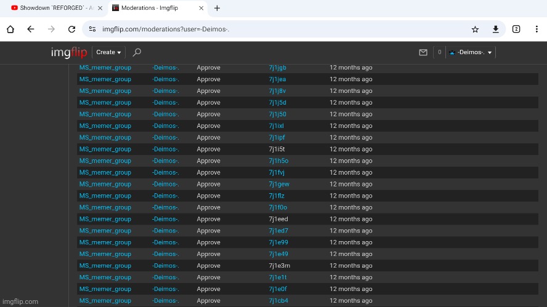Open browser three-dot menu

click(x=537, y=30)
